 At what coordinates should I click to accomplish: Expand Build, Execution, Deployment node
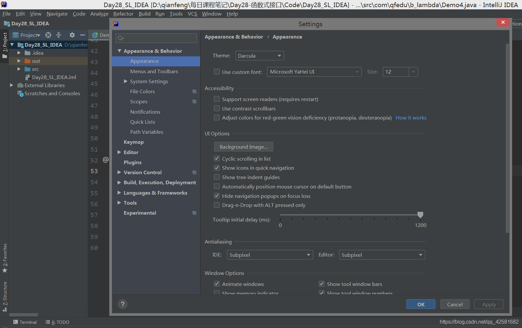coord(119,183)
